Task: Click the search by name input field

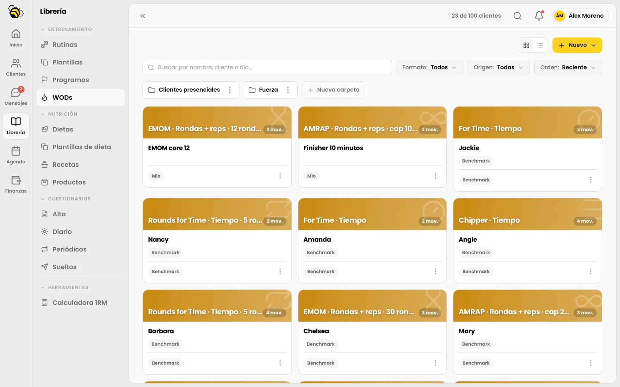Action: click(267, 67)
